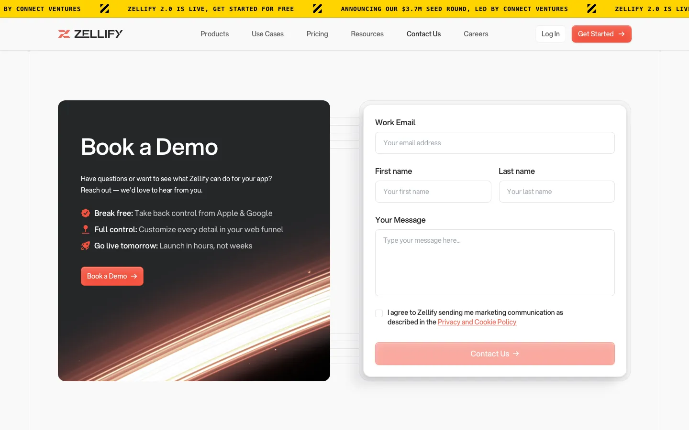Go to the Pricing page
The height and width of the screenshot is (430, 689).
pyautogui.click(x=317, y=34)
